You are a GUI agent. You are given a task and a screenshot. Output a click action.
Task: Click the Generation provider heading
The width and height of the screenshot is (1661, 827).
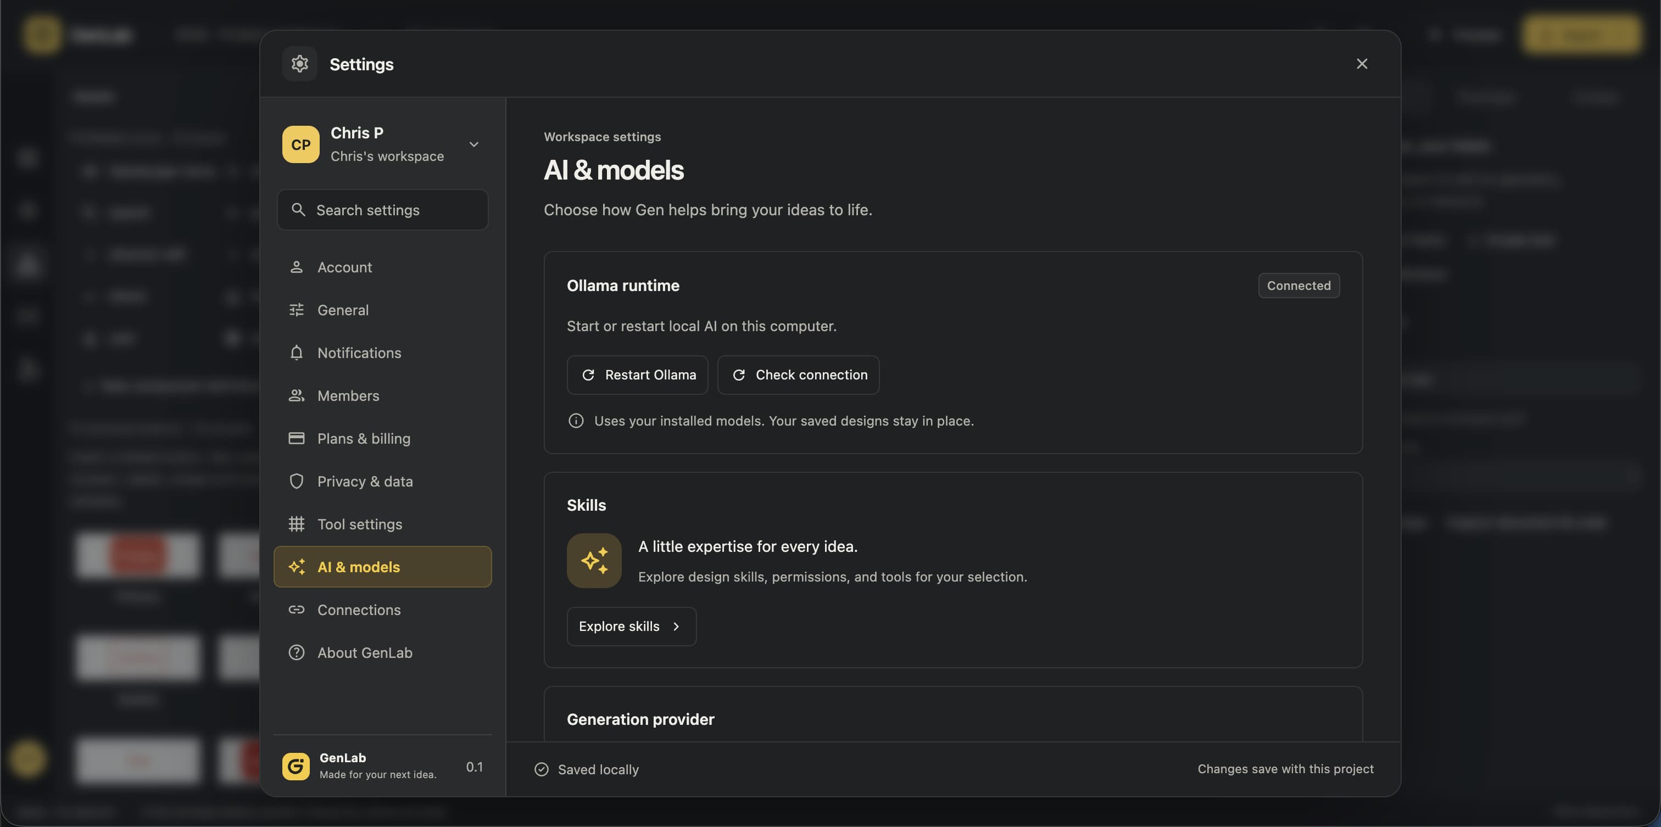click(x=640, y=719)
